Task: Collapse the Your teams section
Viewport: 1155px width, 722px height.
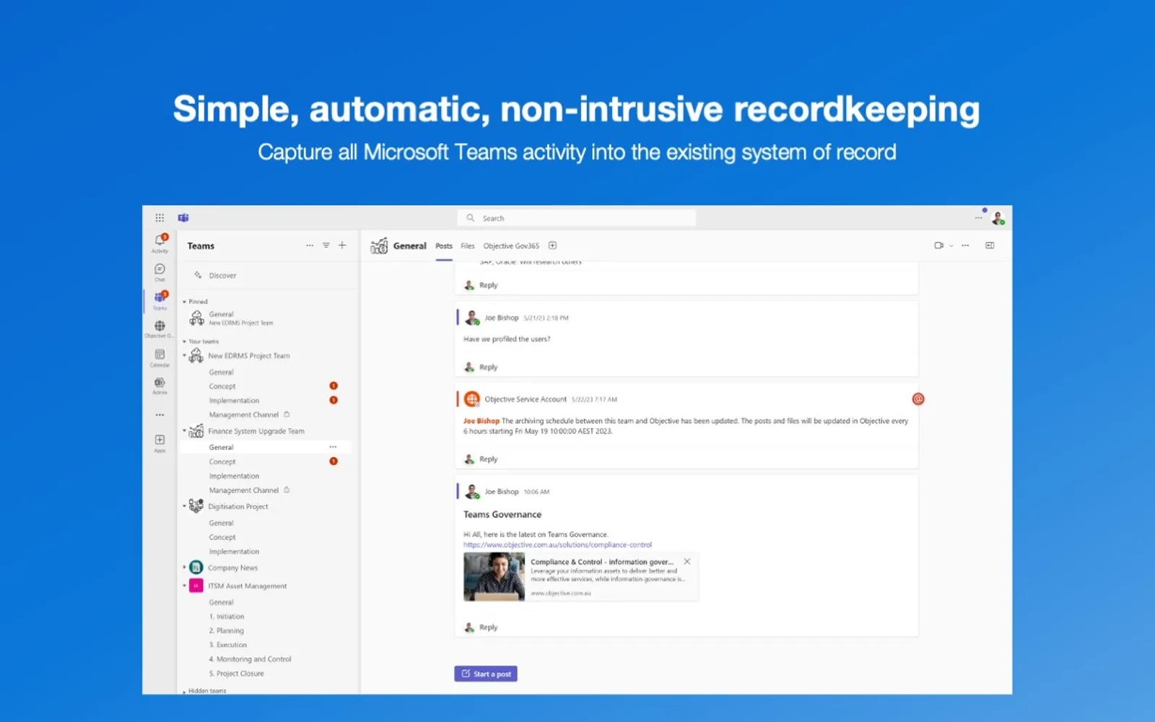Action: click(184, 342)
